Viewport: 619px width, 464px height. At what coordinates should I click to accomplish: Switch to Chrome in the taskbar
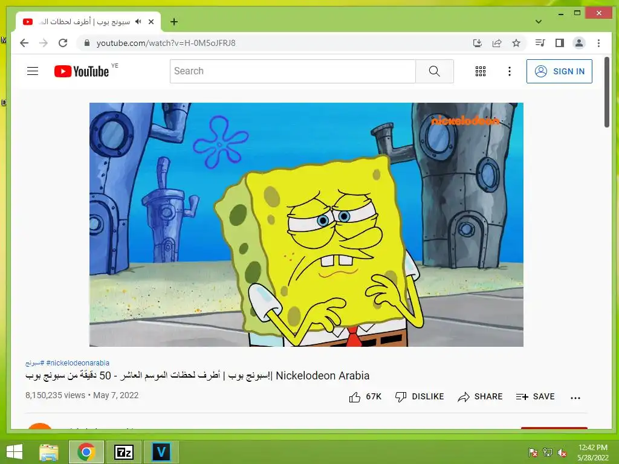pyautogui.click(x=86, y=452)
